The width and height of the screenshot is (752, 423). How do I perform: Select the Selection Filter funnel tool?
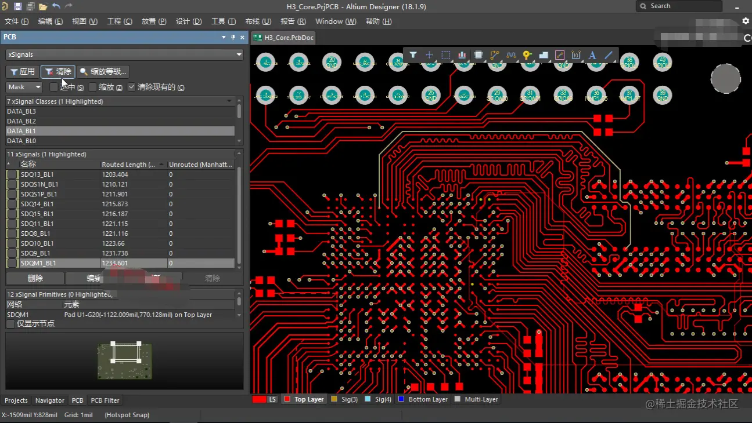pos(413,55)
